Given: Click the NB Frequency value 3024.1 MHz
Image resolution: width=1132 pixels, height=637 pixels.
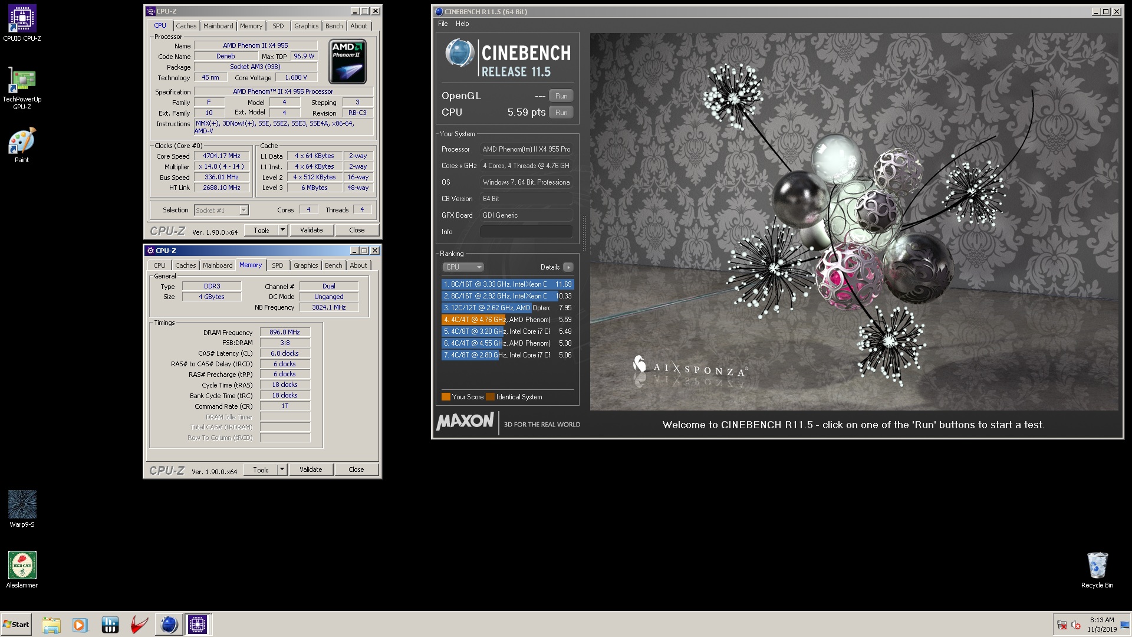Looking at the screenshot, I should (329, 307).
